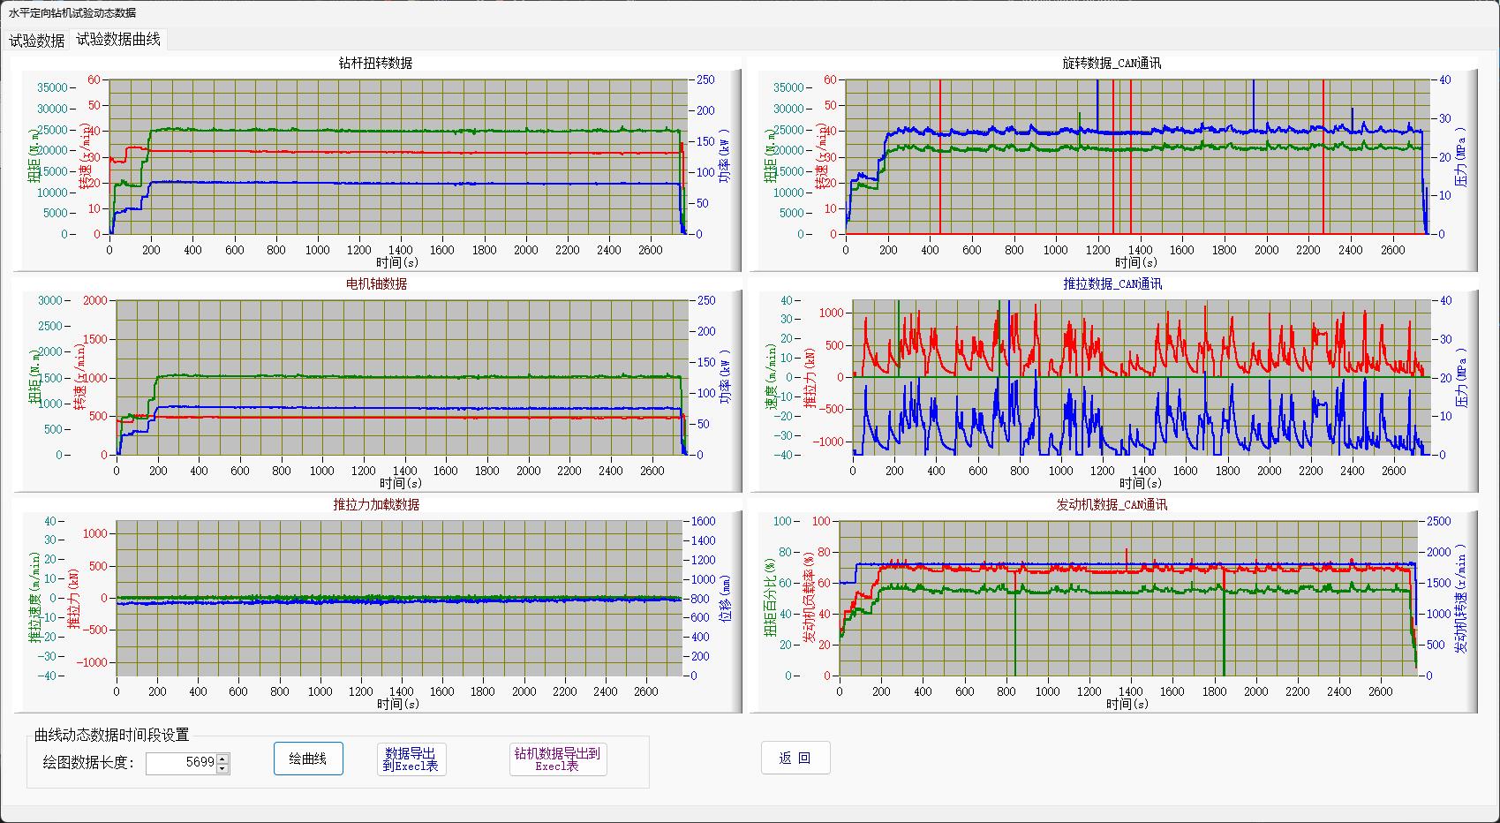
Task: Click inside the 钻杆扭转数据 chart plot area
Action: coord(398,156)
